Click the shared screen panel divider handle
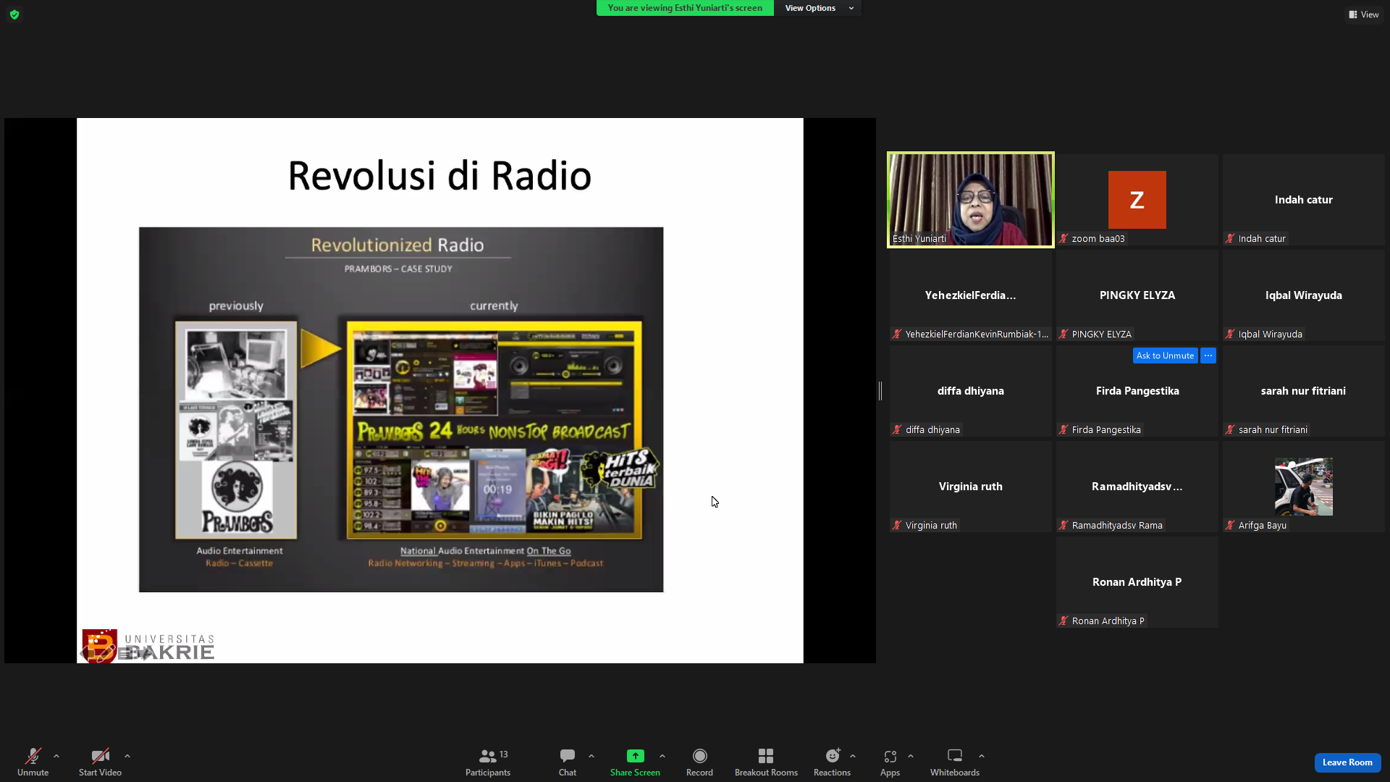Viewport: 1390px width, 782px height. tap(880, 391)
